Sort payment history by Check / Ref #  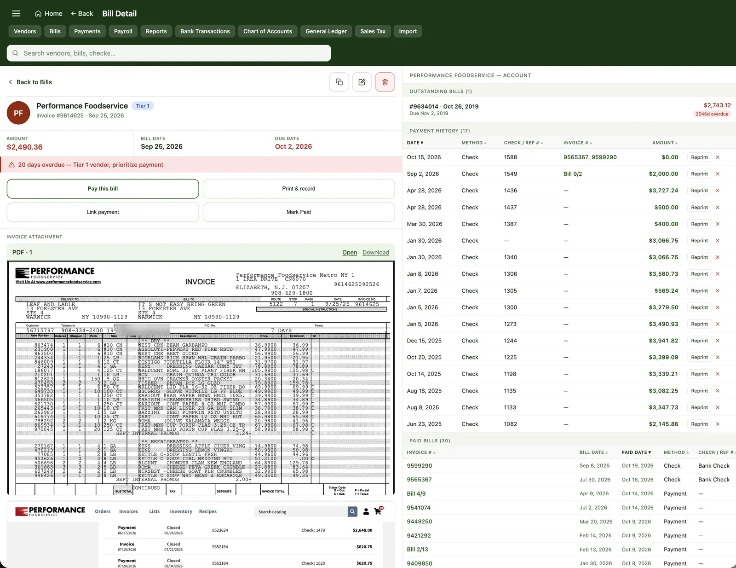[x=523, y=143]
